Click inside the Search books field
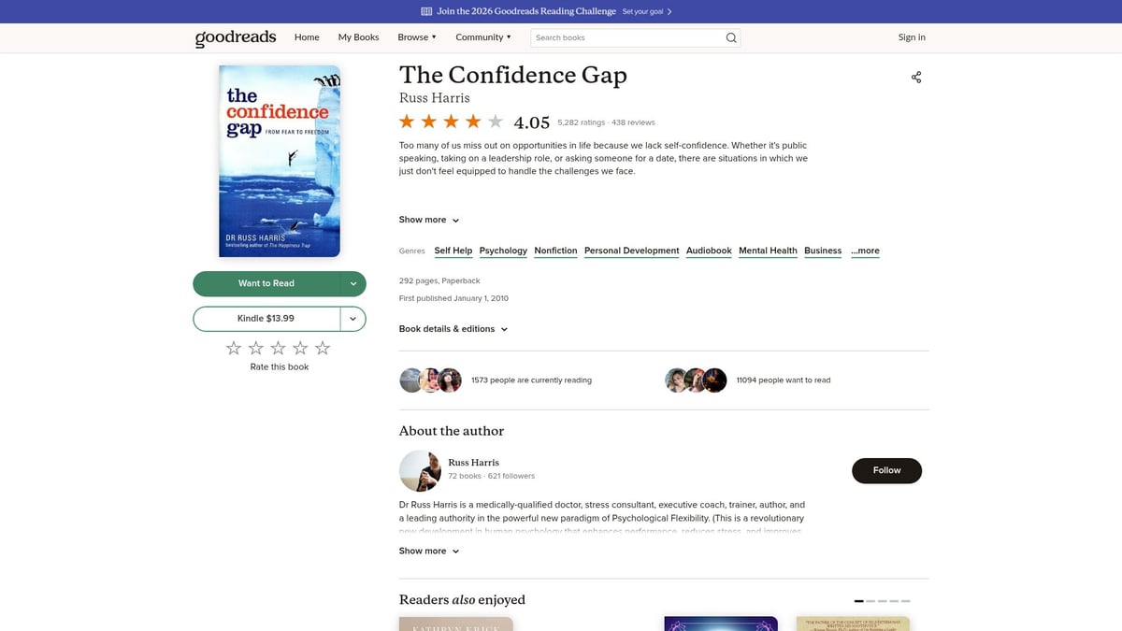 pyautogui.click(x=617, y=37)
